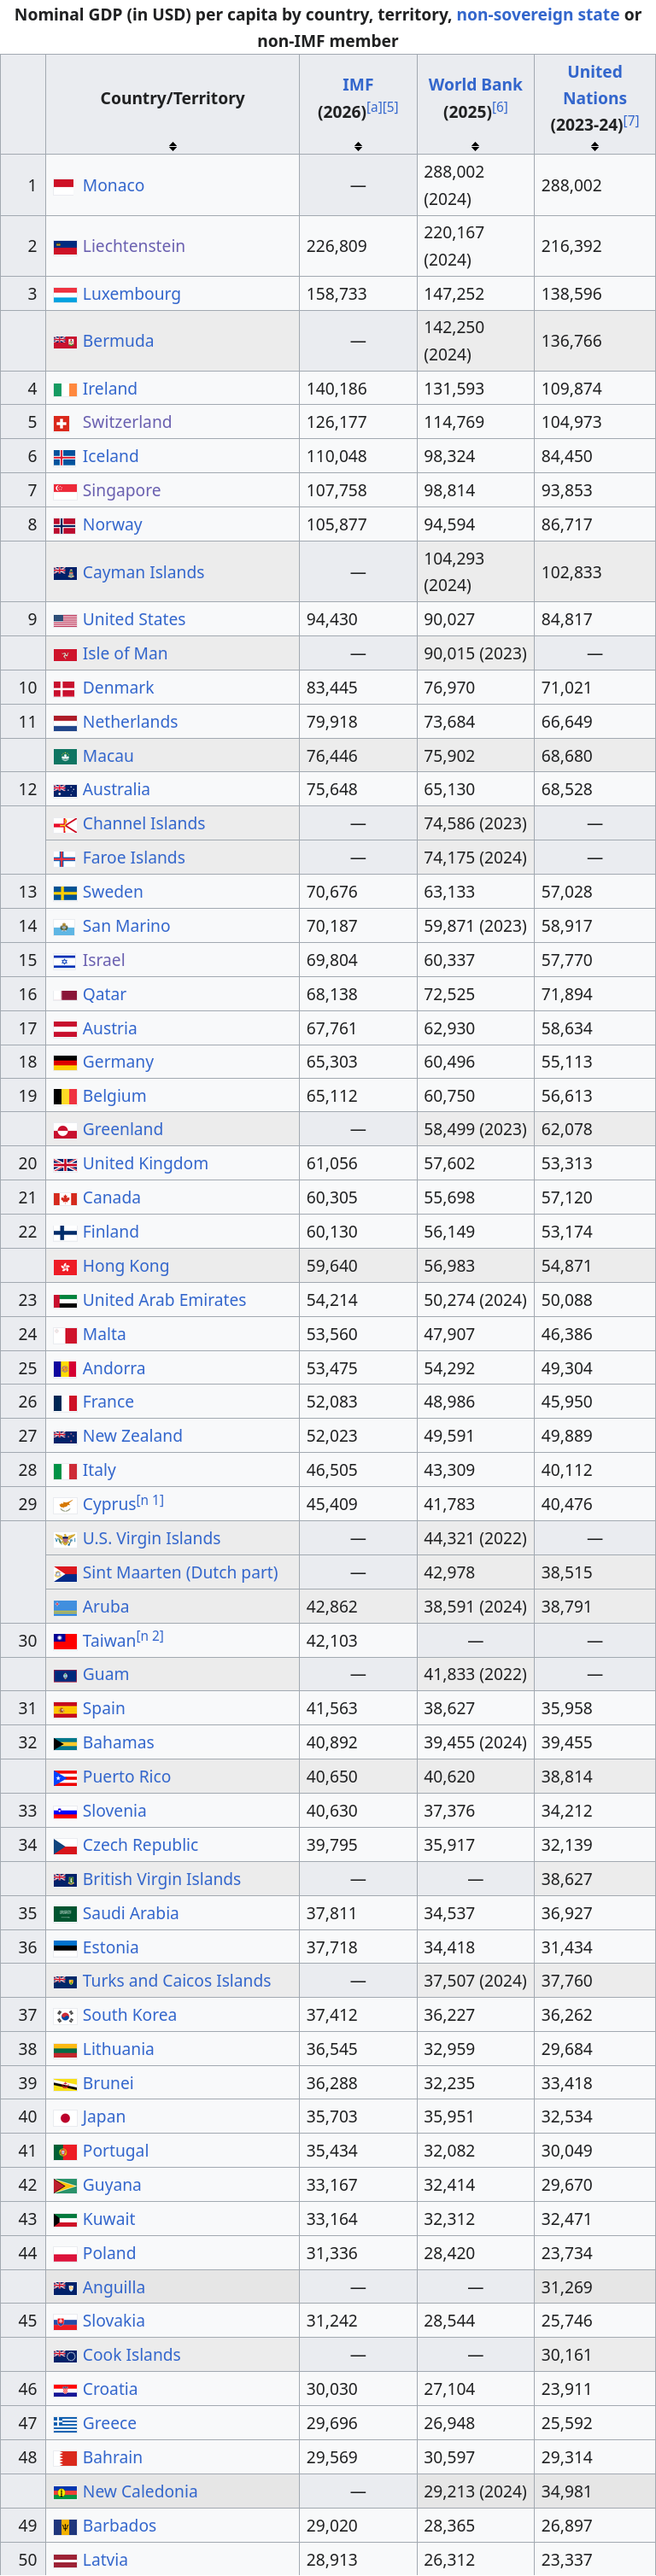Click the Iceland flag icon
The width and height of the screenshot is (656, 2576).
(65, 457)
